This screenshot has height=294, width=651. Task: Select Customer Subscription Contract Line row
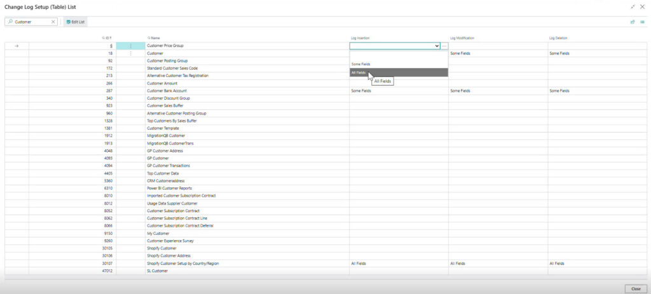point(325,218)
